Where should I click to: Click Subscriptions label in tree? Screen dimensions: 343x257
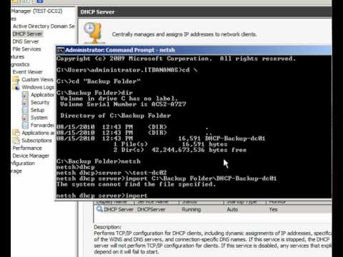(36, 141)
